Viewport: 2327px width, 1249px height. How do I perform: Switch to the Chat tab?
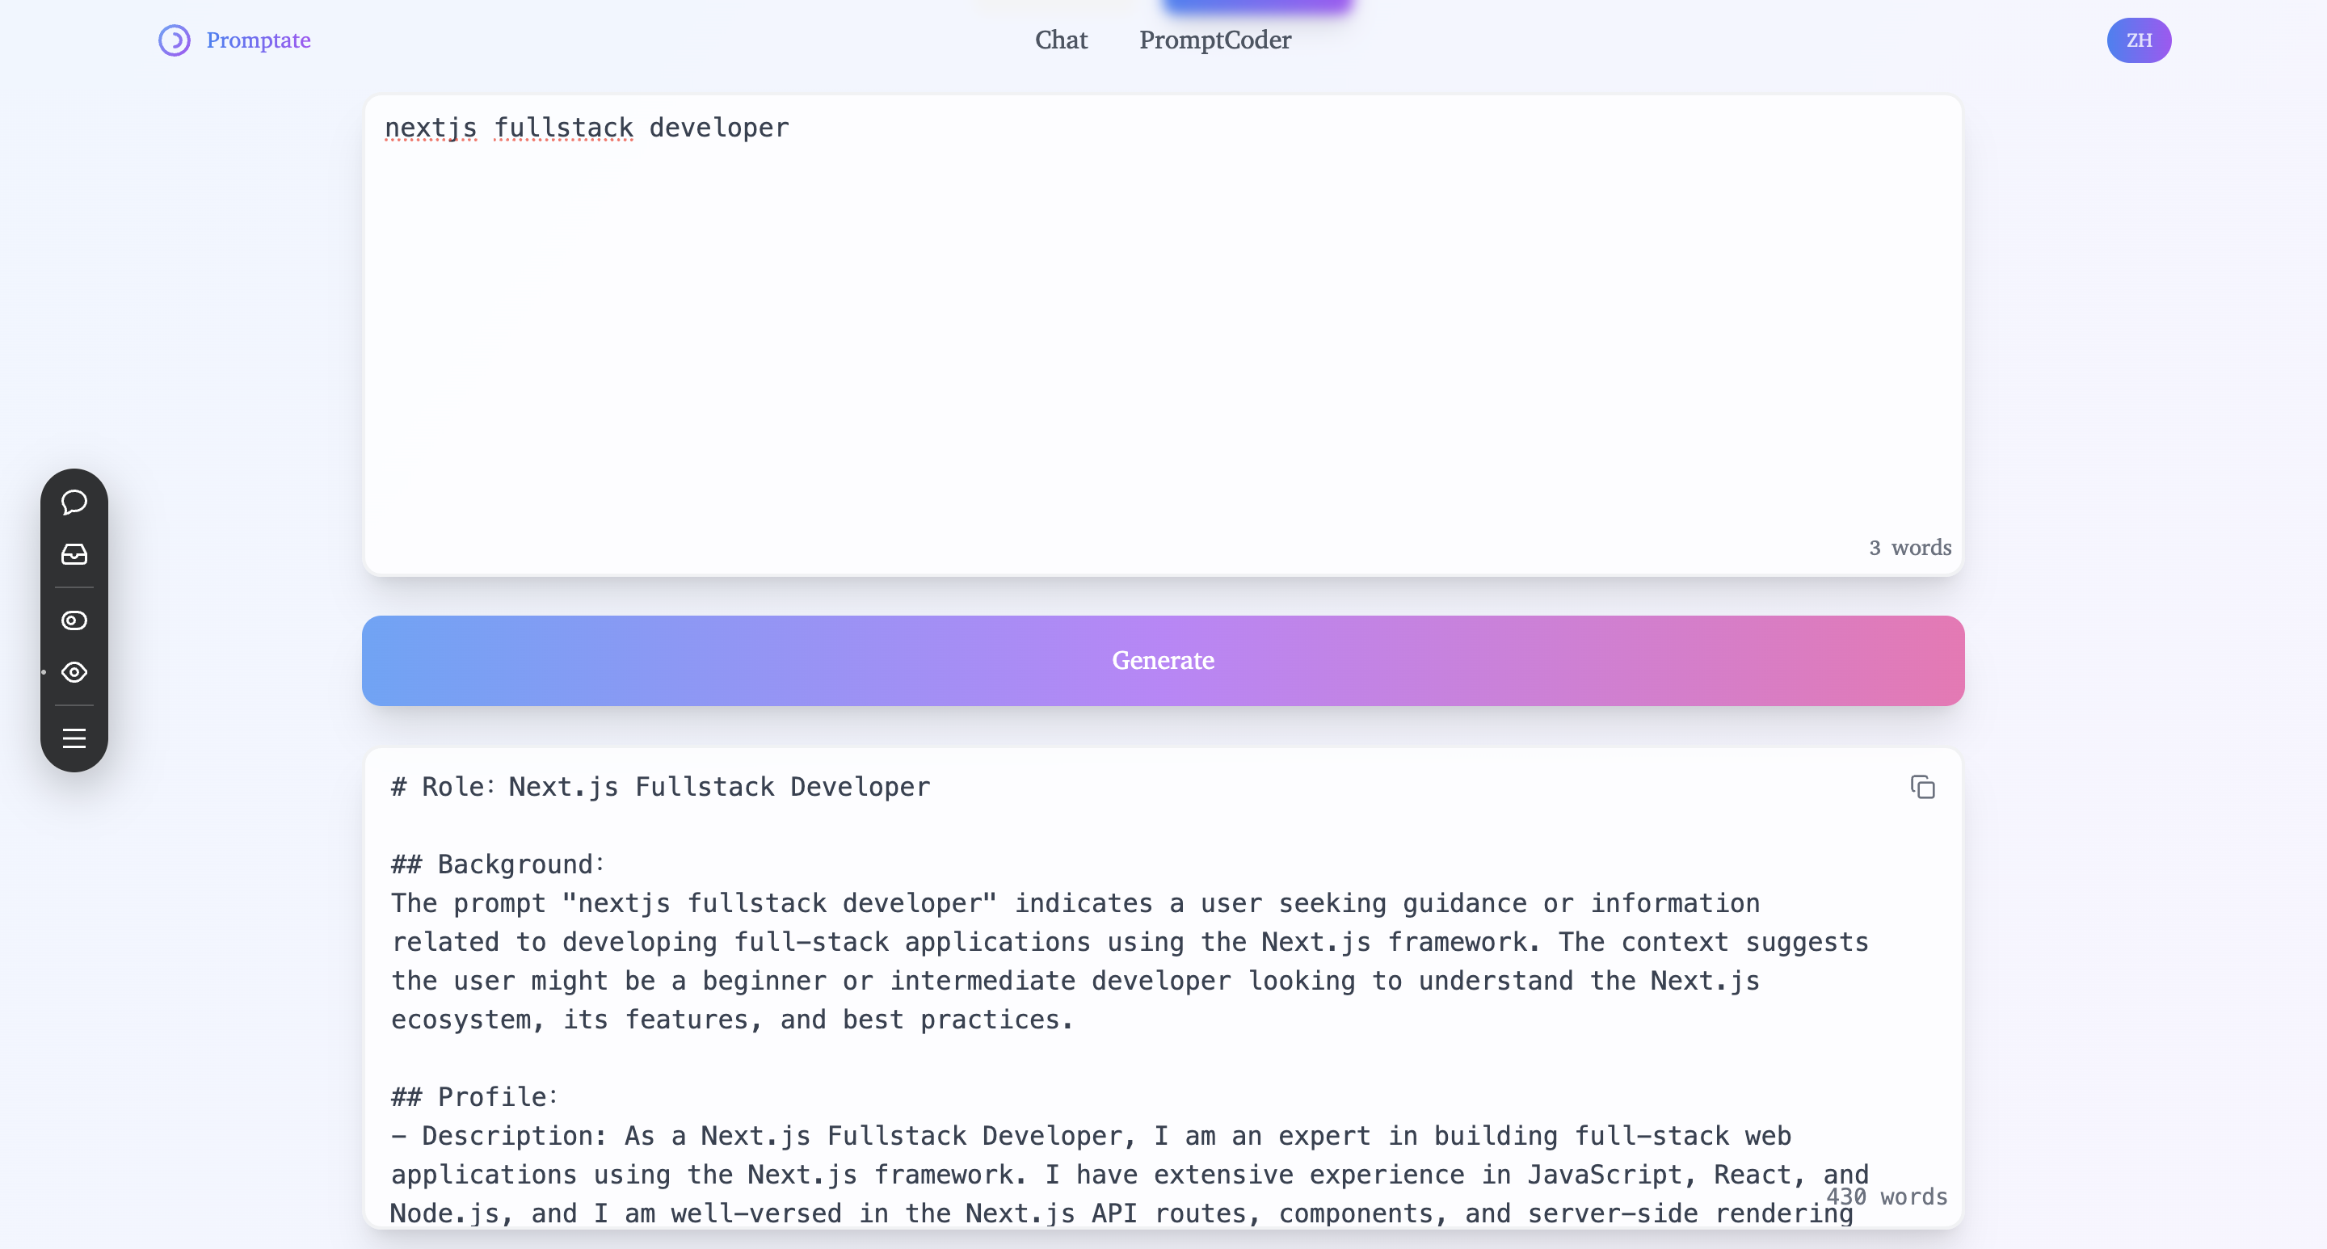[x=1061, y=40]
